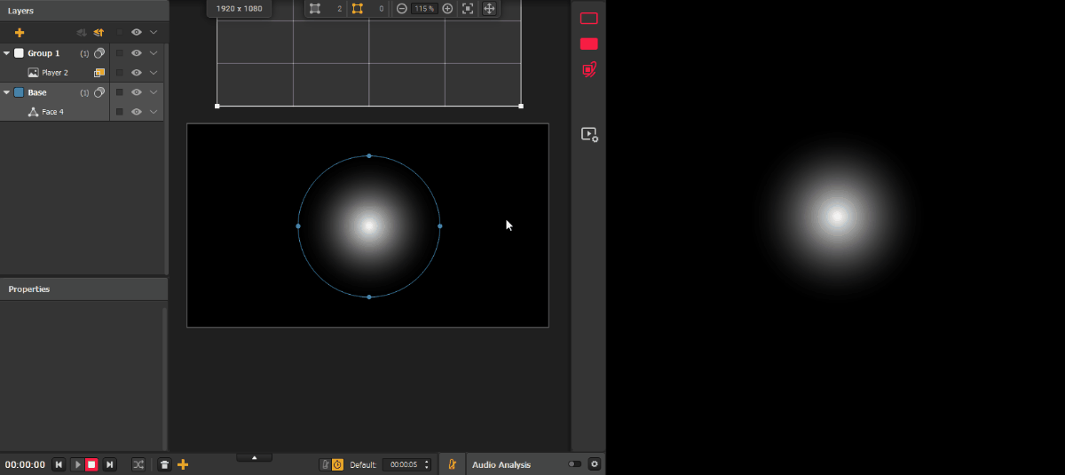Viewport: 1065px width, 475px height.
Task: Toggle visibility of Face 4 layer
Action: pyautogui.click(x=137, y=112)
